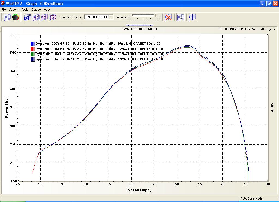
Task: Select the single-curve graph view icon
Action: 36,17
